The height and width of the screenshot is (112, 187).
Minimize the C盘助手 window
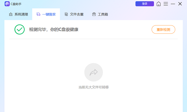(173, 4)
